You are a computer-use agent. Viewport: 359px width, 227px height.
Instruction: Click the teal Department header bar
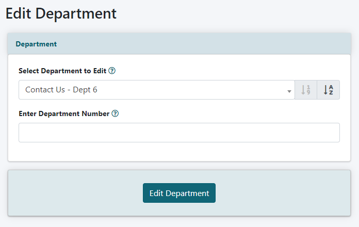coord(206,44)
